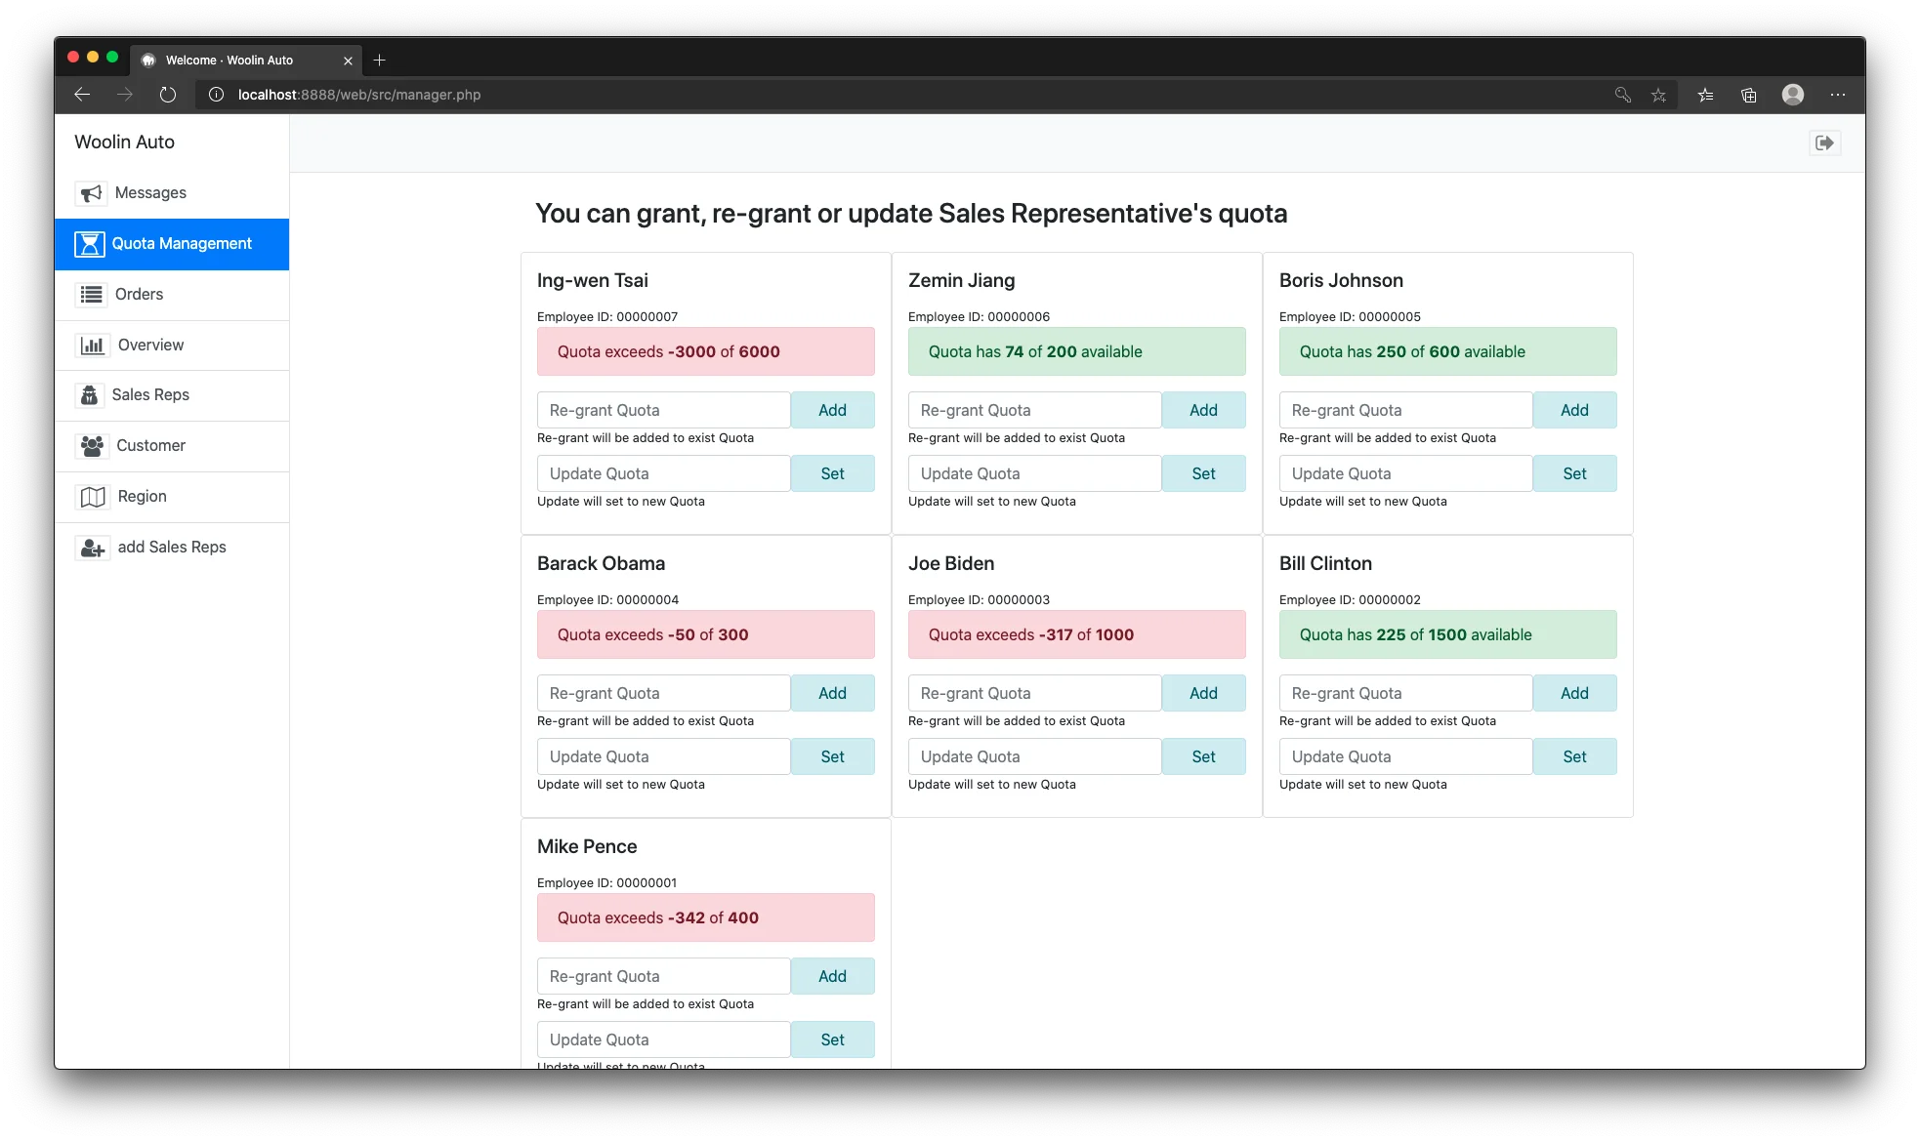The width and height of the screenshot is (1920, 1141).
Task: Focus the Re-grant Quota field for Zemin Jiang
Action: click(1034, 410)
